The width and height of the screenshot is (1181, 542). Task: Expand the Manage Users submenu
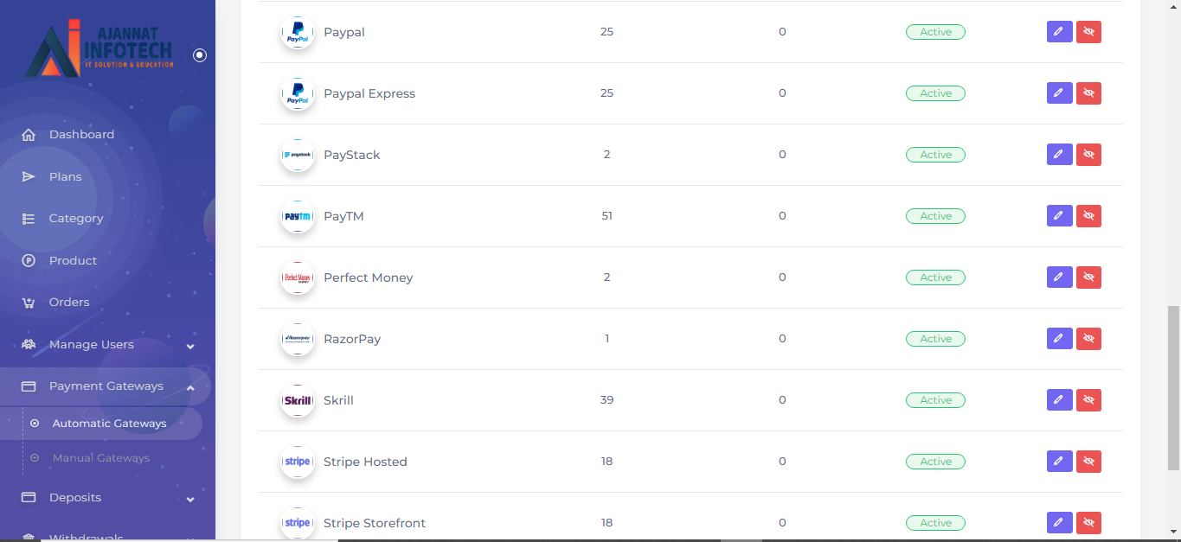coord(190,346)
